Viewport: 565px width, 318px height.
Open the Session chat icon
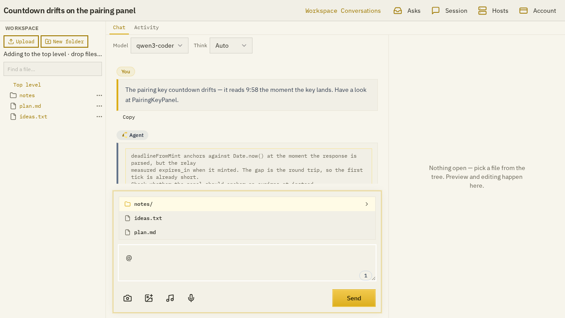click(x=436, y=11)
